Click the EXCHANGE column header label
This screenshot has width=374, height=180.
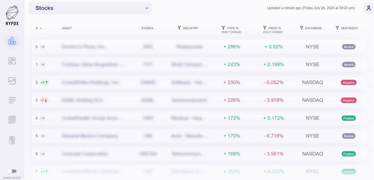(314, 28)
